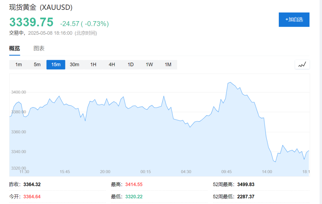Select the 15m timeframe

coord(56,65)
